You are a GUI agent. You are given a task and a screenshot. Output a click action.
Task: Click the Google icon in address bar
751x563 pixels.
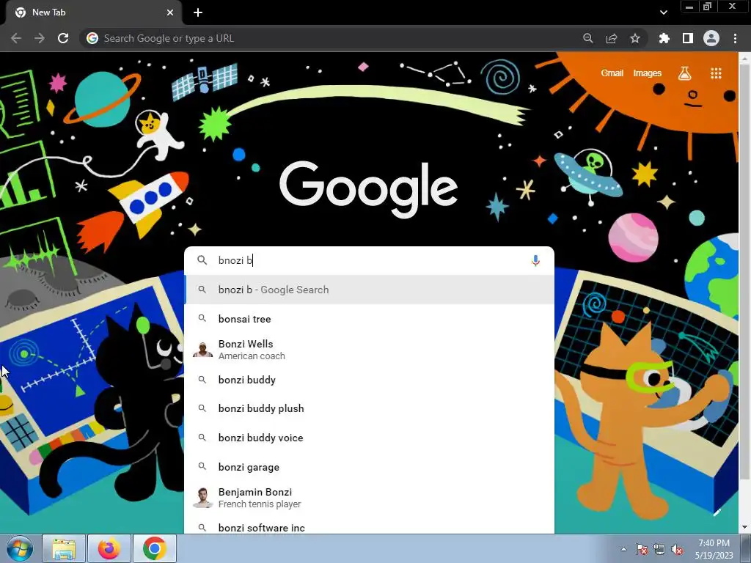[x=92, y=38]
